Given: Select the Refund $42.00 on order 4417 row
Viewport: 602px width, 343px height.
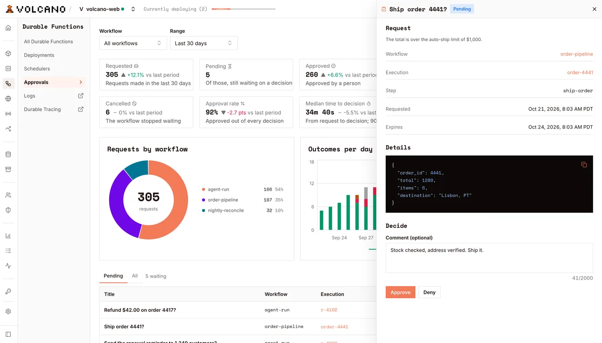Looking at the screenshot, I should tap(238, 310).
